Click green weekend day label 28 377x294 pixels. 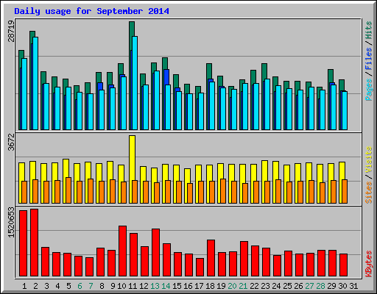pyautogui.click(x=320, y=286)
